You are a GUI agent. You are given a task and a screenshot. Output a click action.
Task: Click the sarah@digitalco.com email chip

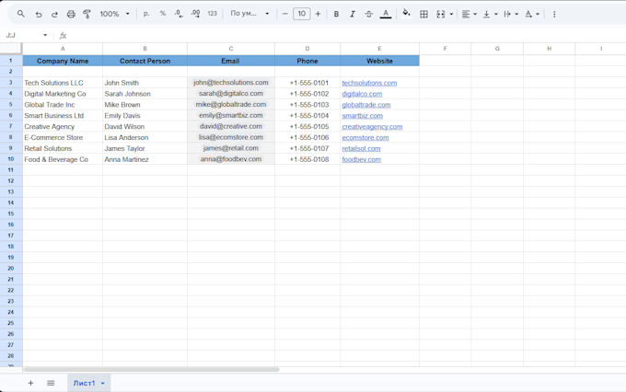tap(231, 94)
